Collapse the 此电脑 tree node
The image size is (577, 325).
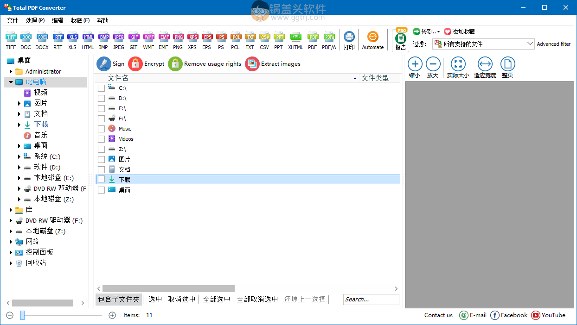pos(11,82)
